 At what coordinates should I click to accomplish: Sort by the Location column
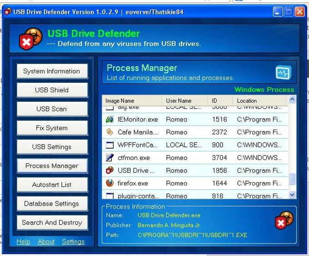[259, 101]
